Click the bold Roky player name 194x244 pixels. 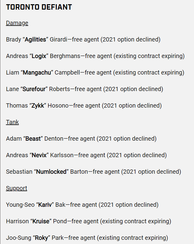point(41,238)
